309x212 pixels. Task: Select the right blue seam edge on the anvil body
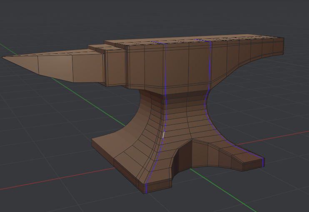pos(210,67)
